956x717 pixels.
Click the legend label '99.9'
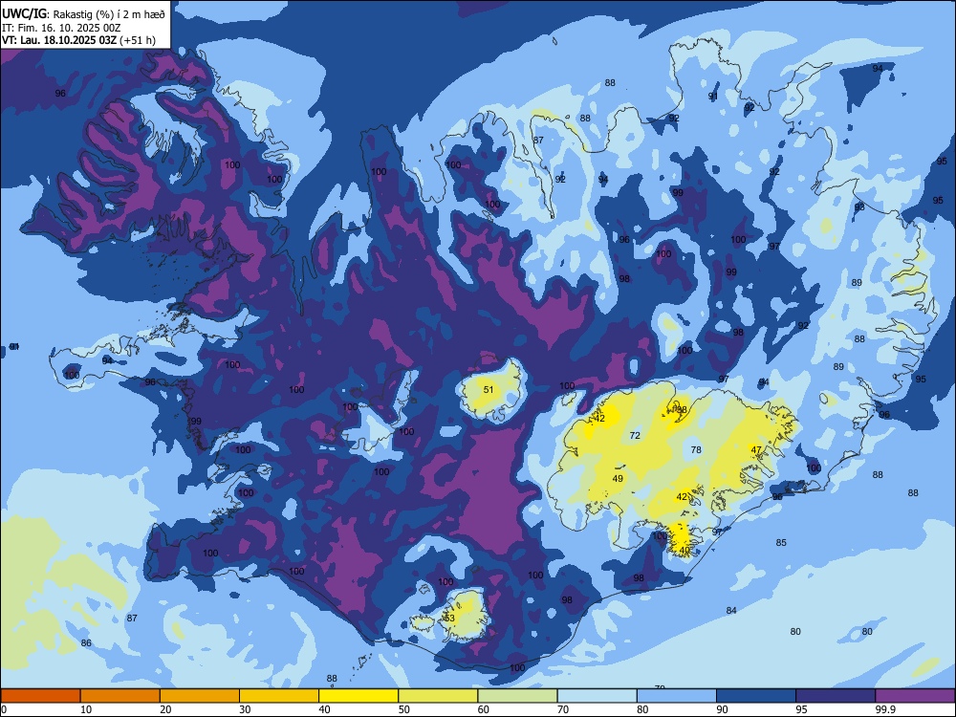(885, 709)
